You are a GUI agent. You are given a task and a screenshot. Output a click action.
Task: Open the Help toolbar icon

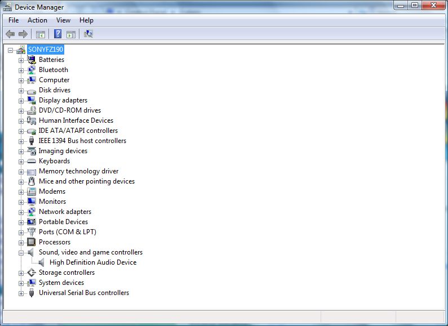[57, 34]
